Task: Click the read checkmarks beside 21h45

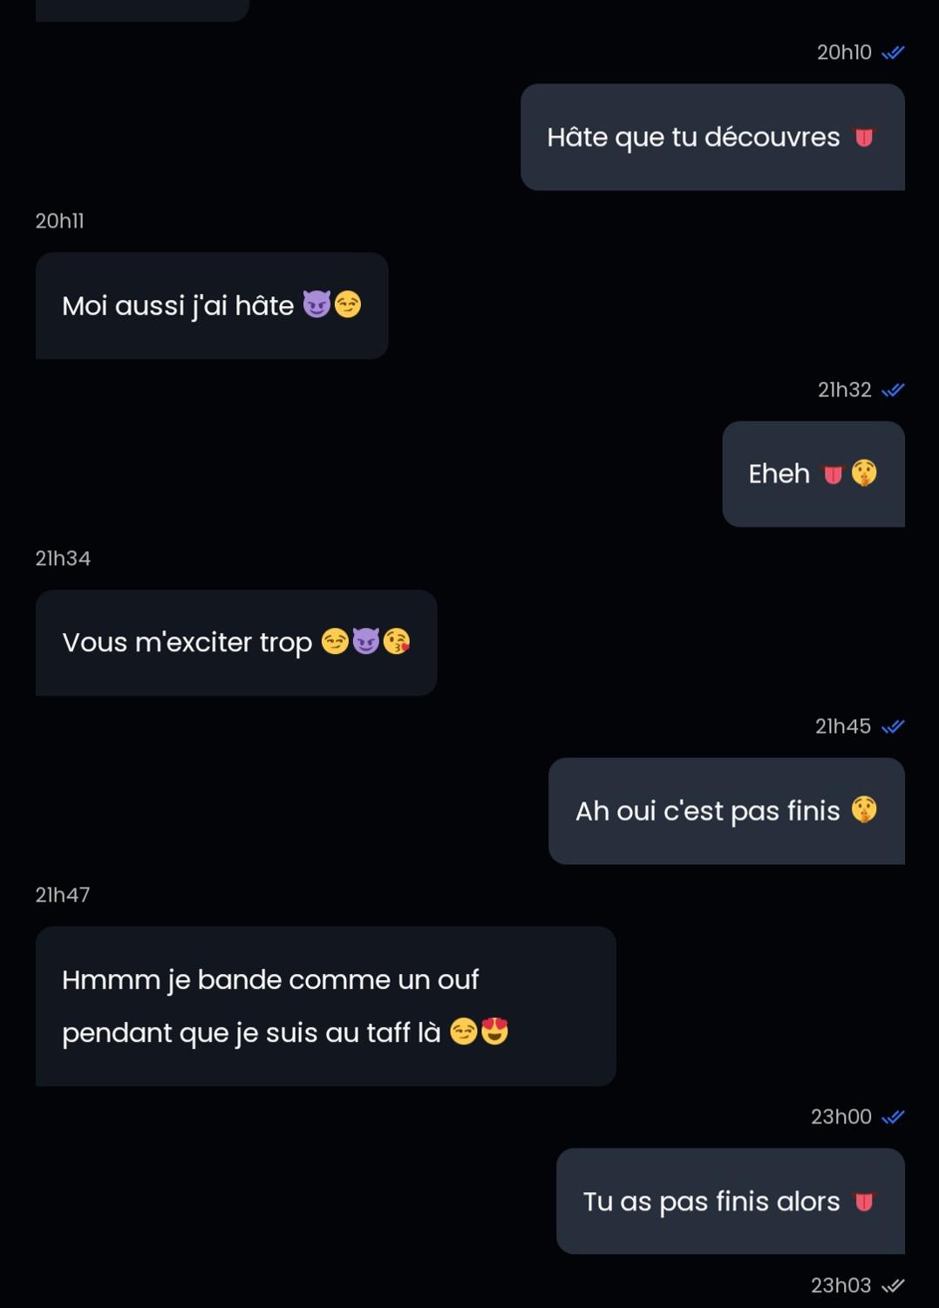Action: coord(893,726)
